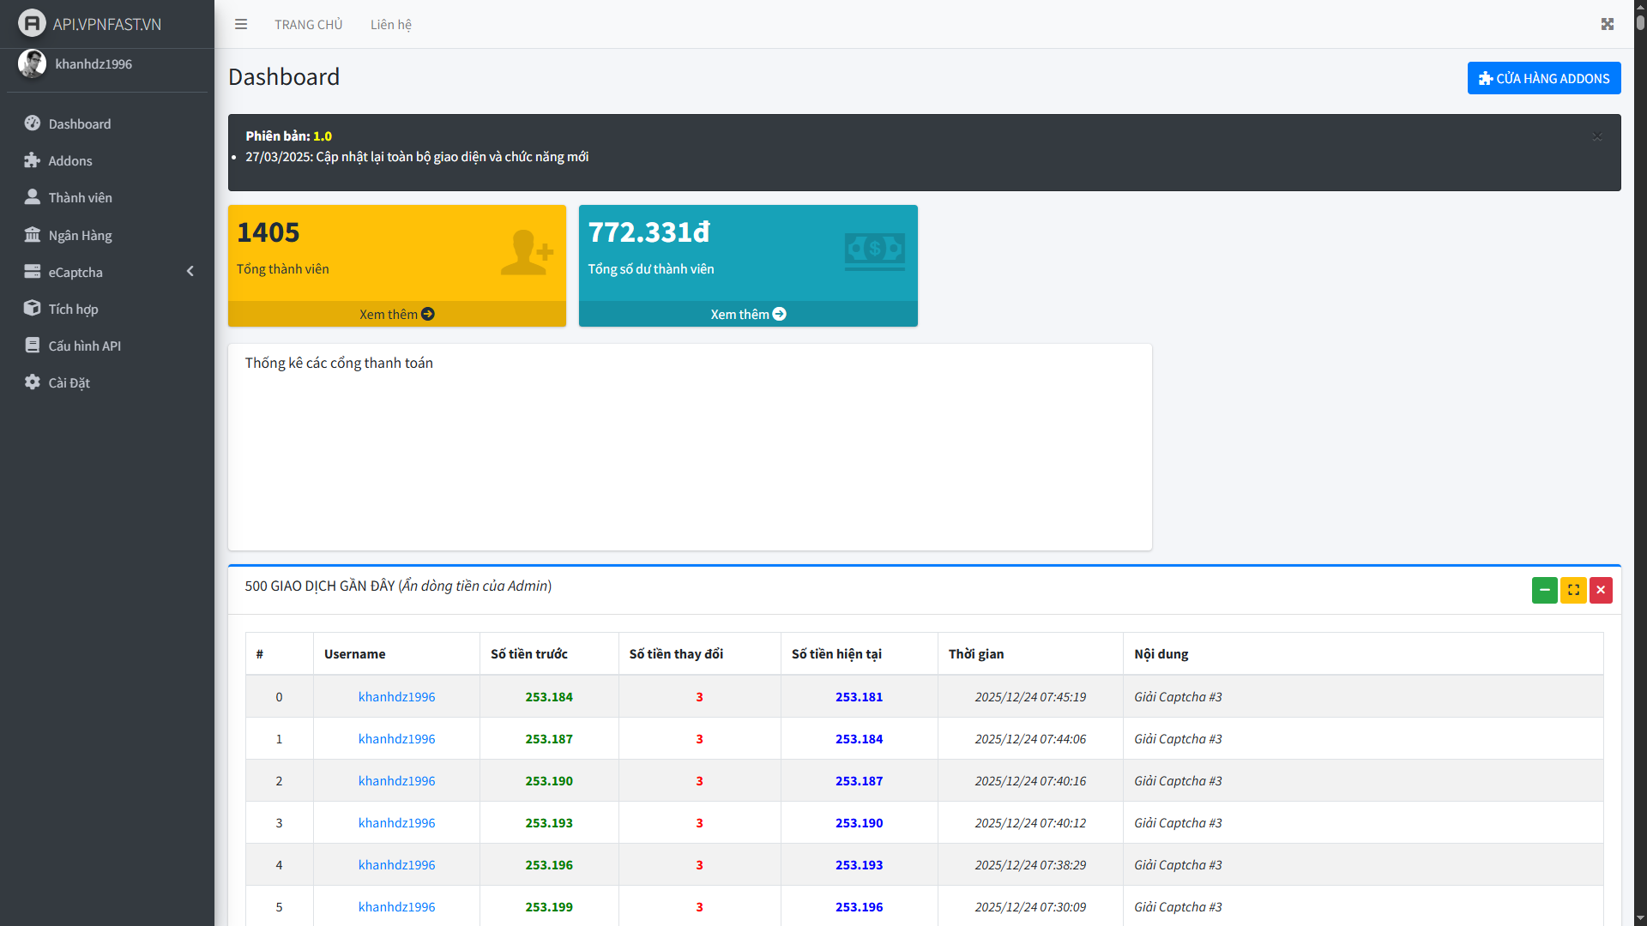This screenshot has height=926, width=1647.
Task: Click the page vertical scrollbar down arrow
Action: tap(1640, 918)
